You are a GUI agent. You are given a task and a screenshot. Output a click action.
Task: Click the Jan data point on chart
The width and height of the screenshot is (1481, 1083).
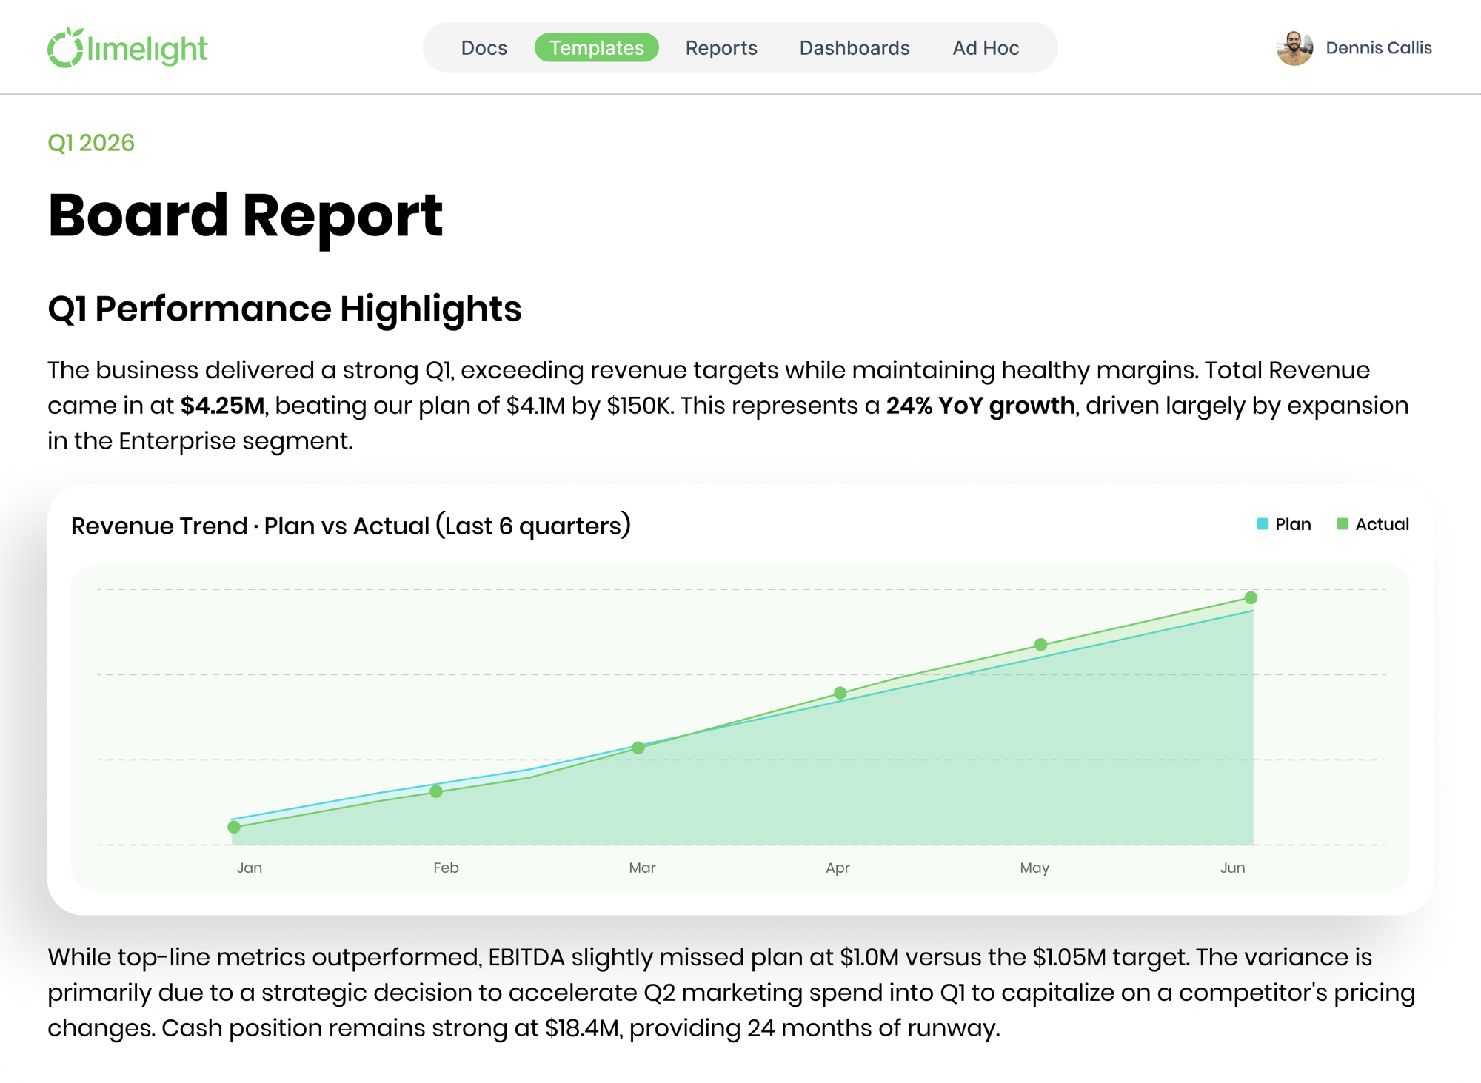pos(234,827)
